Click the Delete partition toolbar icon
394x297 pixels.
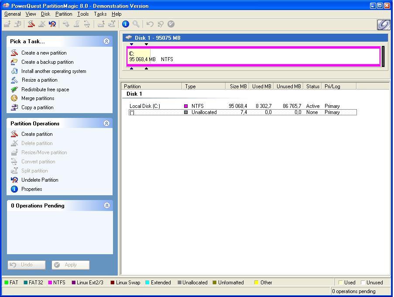click(42, 24)
